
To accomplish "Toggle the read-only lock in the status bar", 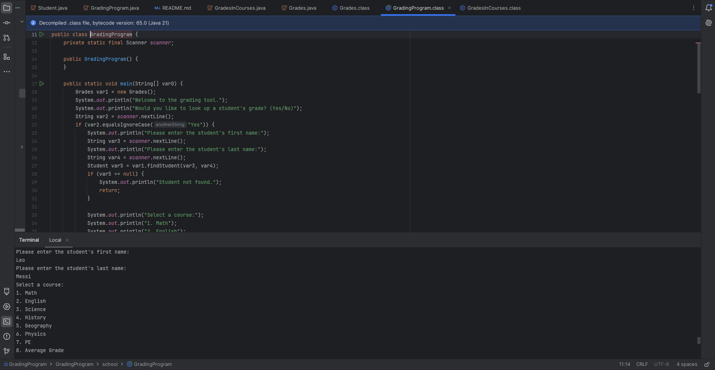I will click(707, 364).
